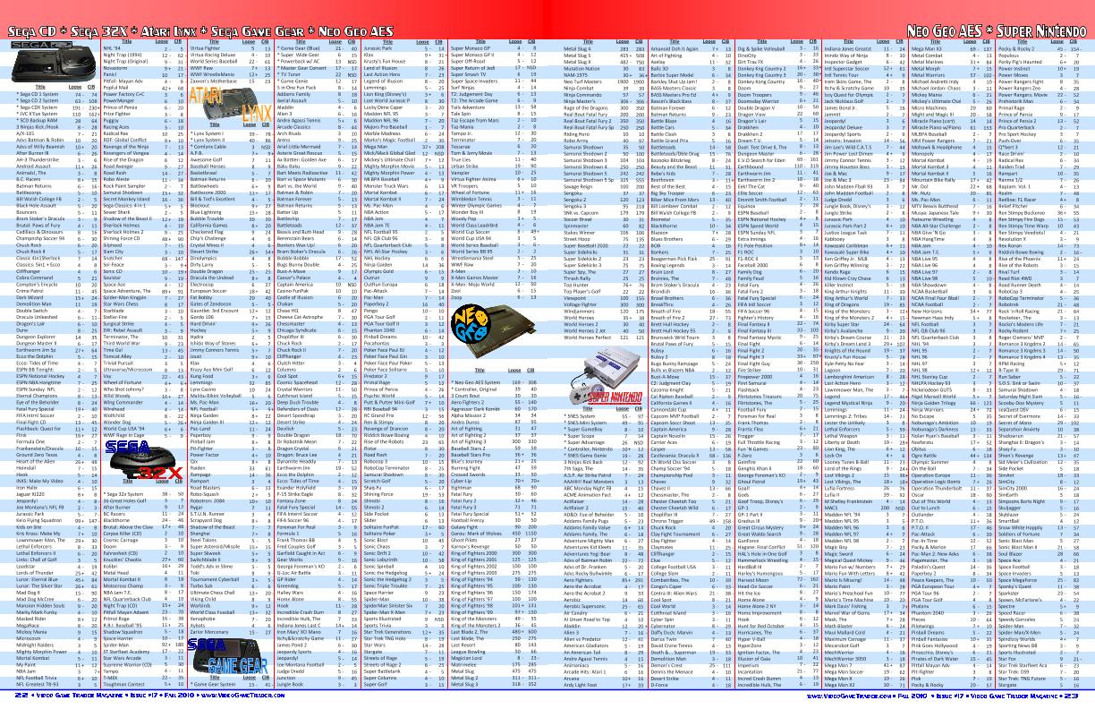Select the 'Zaxxon's Motherbase' row
Image resolution: width=1095 pixels, height=709 pixels.
point(230,81)
